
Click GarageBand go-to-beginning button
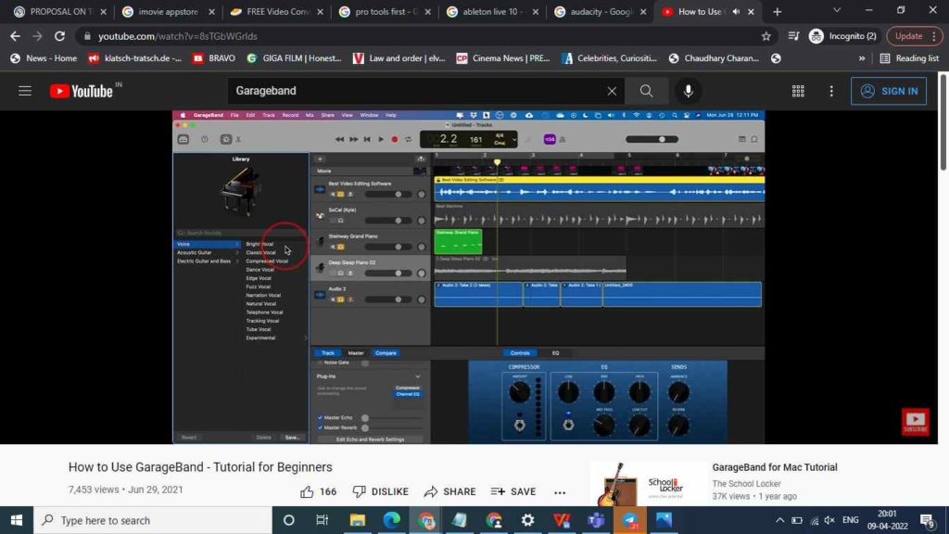[x=367, y=139]
